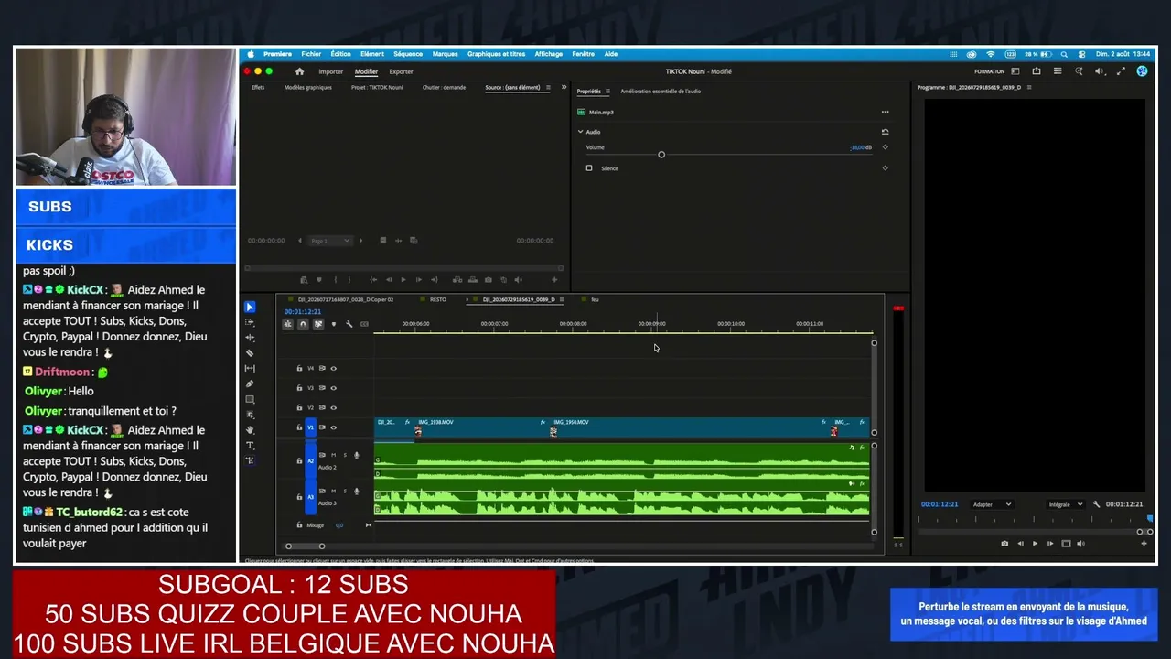
Task: Click the Program monitor zoom scroll bar
Action: pyautogui.click(x=1145, y=532)
